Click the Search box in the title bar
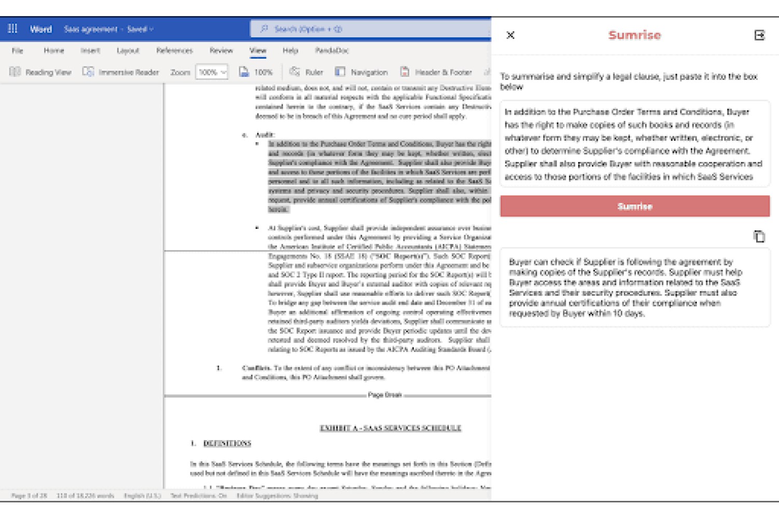The image size is (779, 519). click(370, 29)
